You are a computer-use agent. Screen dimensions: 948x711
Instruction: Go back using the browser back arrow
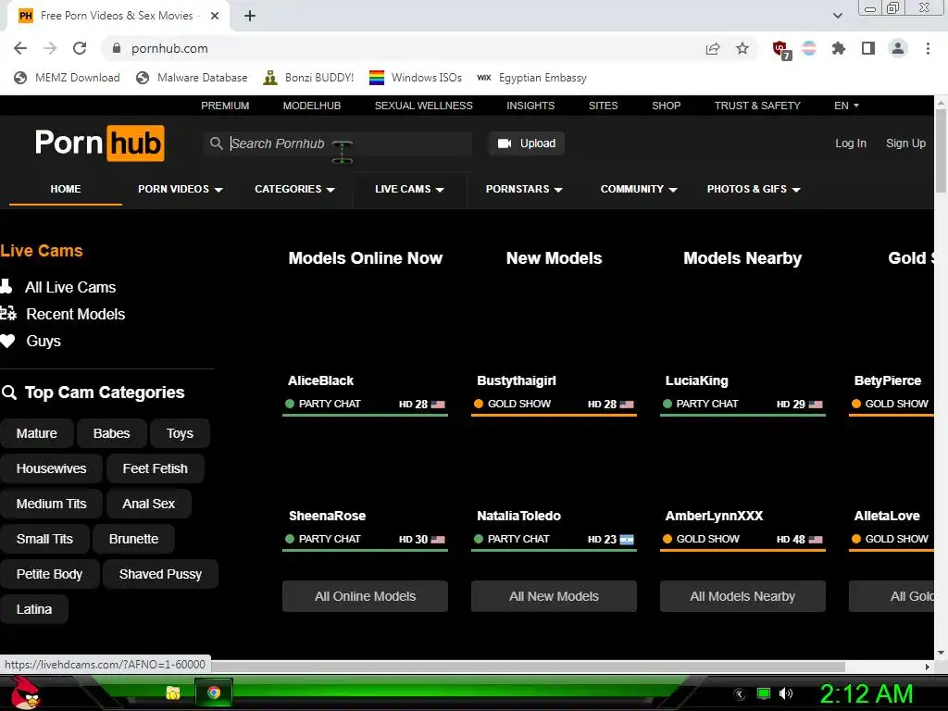pyautogui.click(x=20, y=48)
